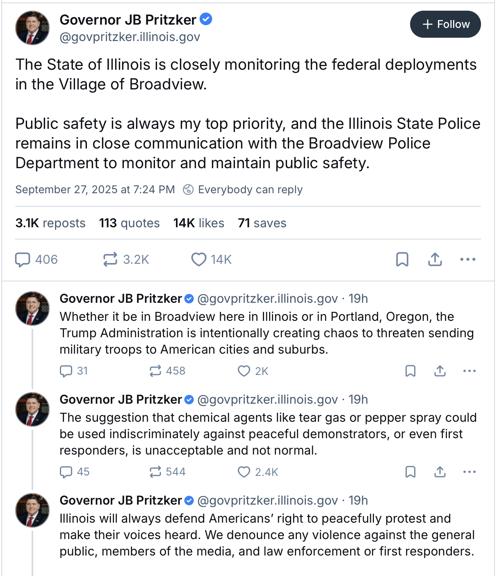
Task: Open Everybody can reply settings
Action: pos(243,190)
